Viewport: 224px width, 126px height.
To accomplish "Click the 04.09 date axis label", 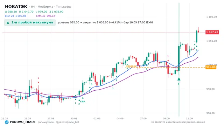I will tap(120, 118).
